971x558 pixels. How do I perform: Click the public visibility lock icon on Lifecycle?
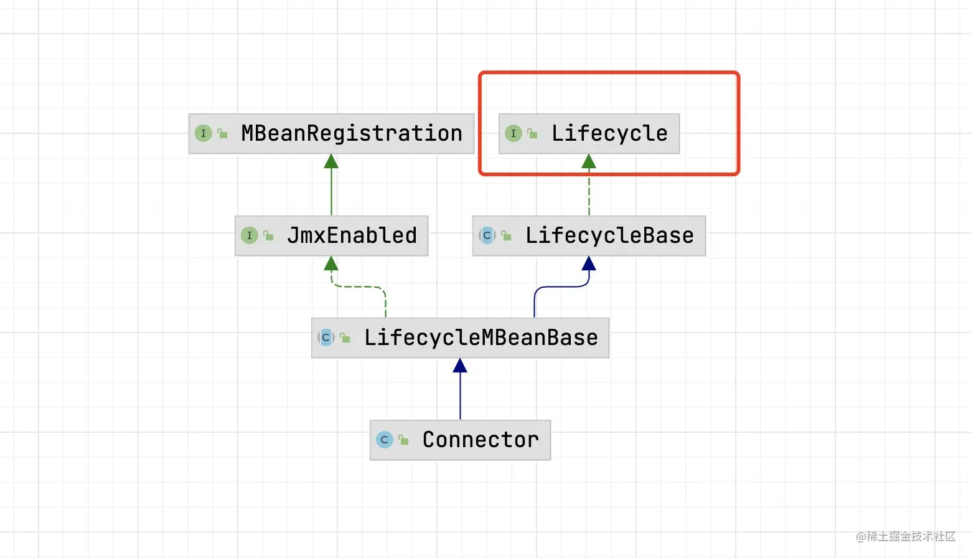(532, 133)
